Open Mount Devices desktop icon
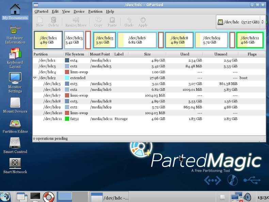 coord(15,105)
